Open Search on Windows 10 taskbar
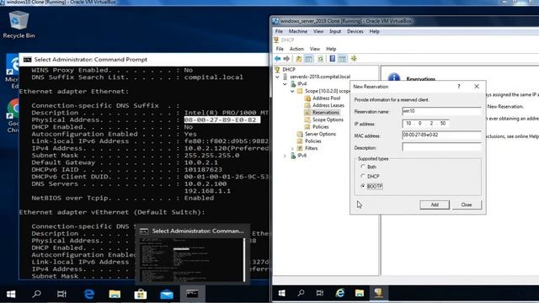 coord(36,294)
